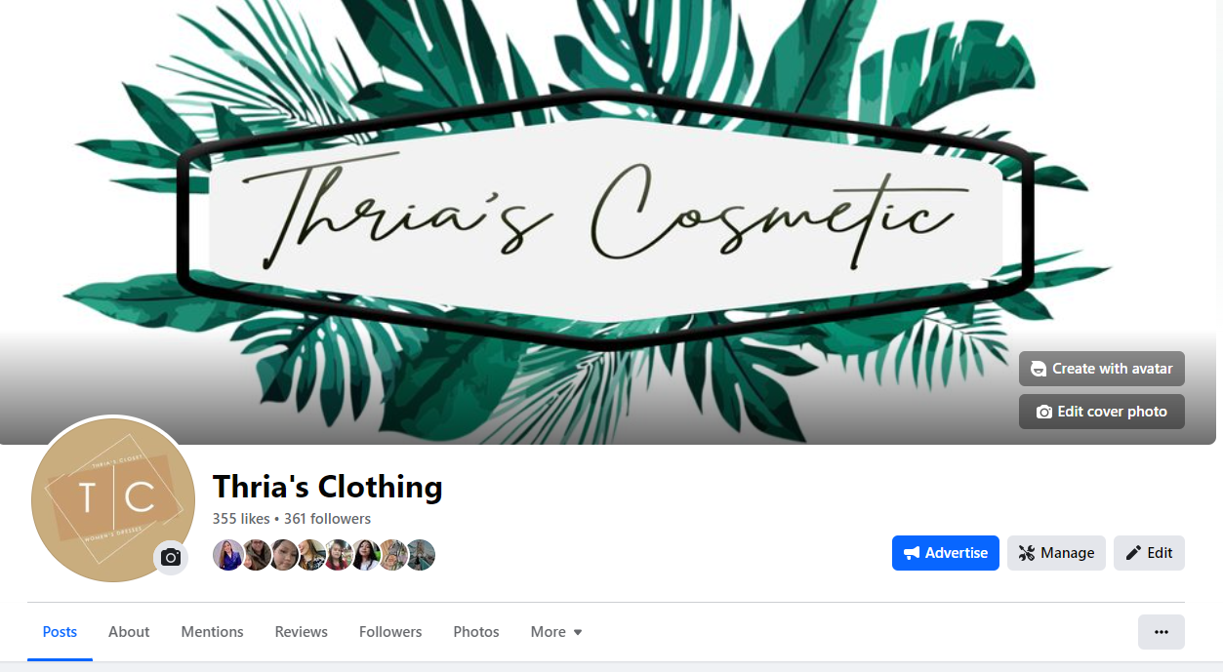1223x672 pixels.
Task: Select the Posts tab
Action: click(60, 632)
